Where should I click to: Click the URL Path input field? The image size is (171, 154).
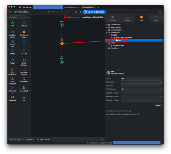(141, 86)
